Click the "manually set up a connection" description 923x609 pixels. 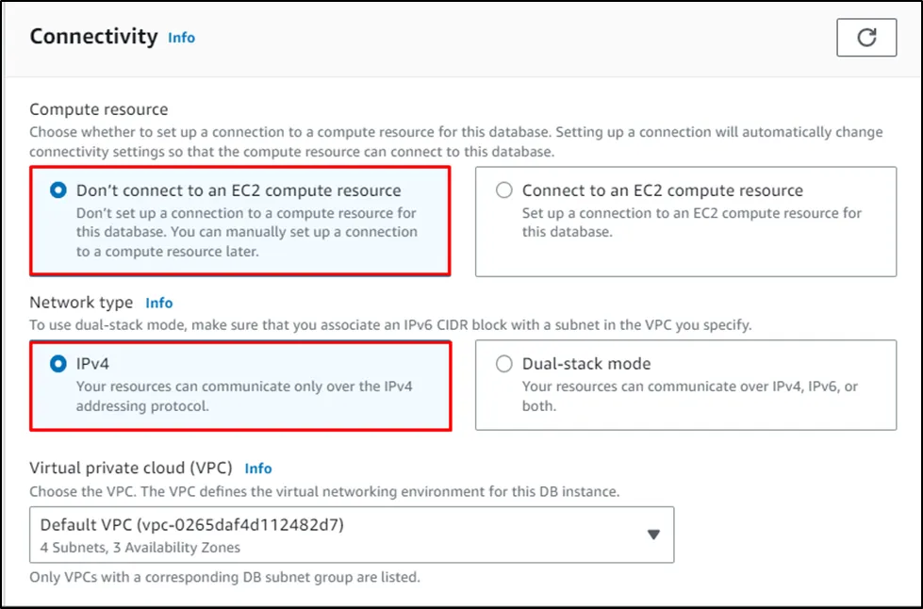click(x=246, y=232)
